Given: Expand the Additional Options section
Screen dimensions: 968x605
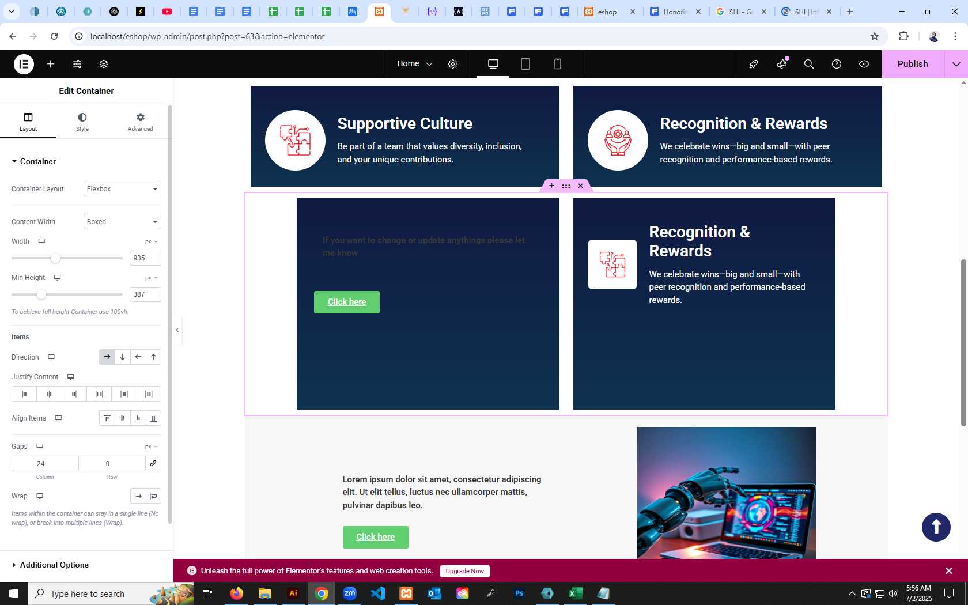Looking at the screenshot, I should (50, 565).
